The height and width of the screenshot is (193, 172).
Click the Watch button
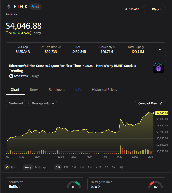(154, 9)
